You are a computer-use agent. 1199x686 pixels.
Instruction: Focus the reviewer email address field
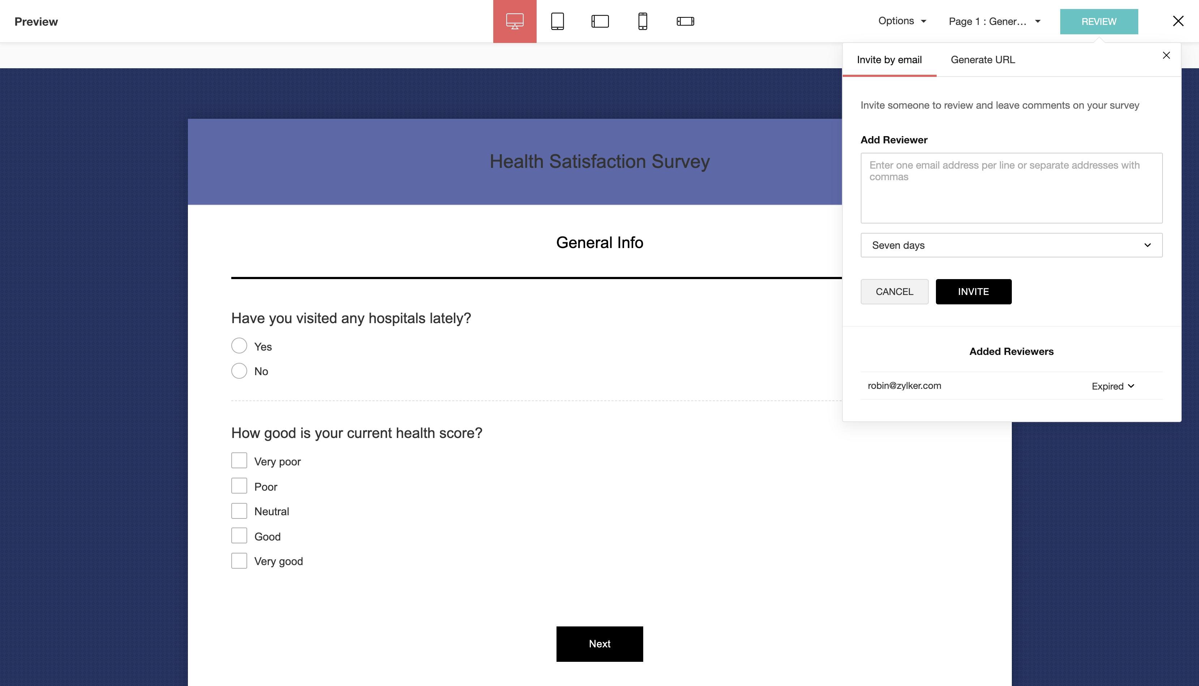1011,188
